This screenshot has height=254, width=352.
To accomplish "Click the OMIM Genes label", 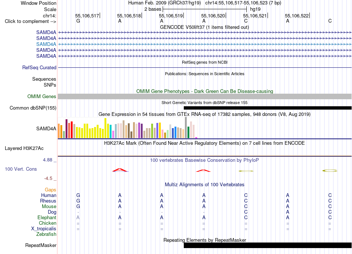I will [42, 97].
